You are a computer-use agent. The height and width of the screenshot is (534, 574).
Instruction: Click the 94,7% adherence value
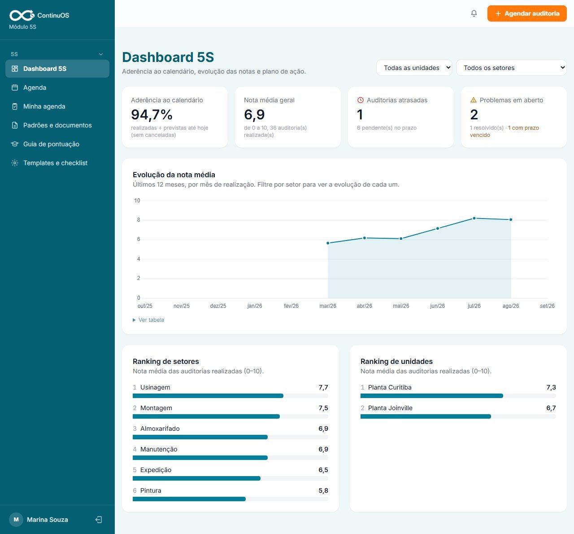(152, 115)
